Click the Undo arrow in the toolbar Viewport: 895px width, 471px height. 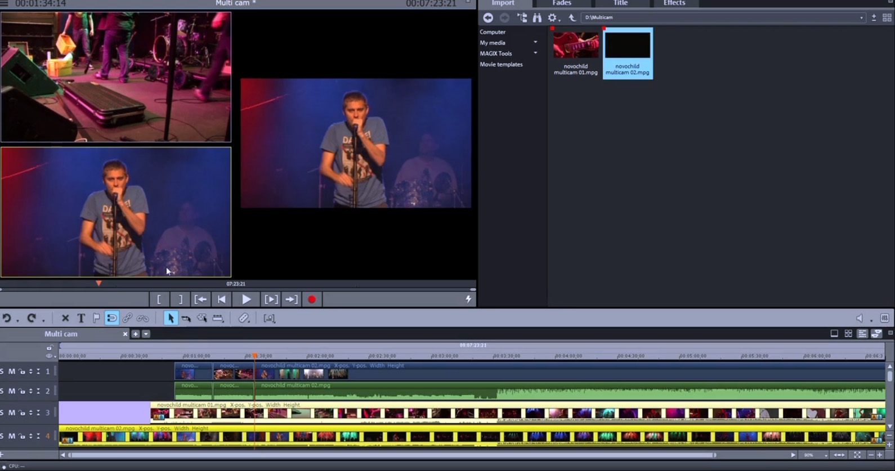point(7,319)
